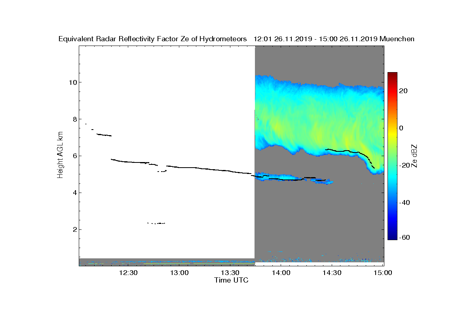Click the colorbar value 20
Screen dimensions: 475x317
click(404, 91)
